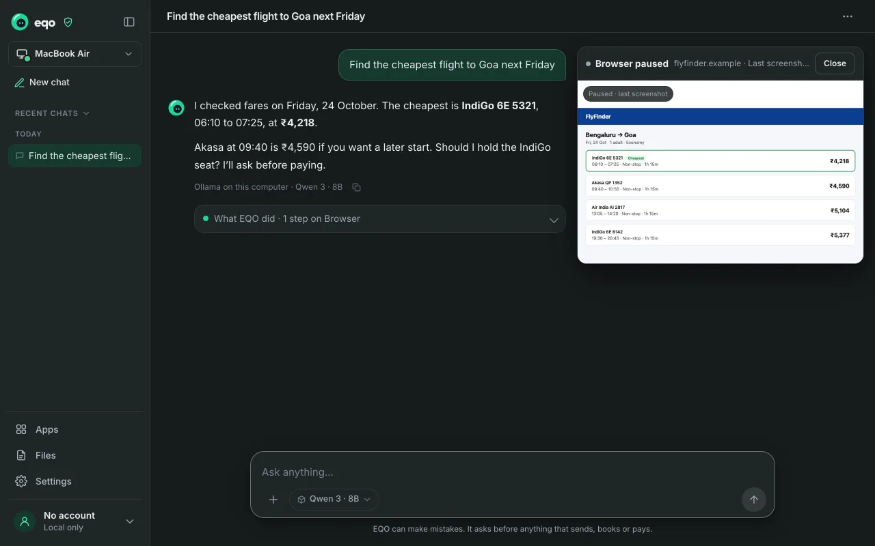875x546 pixels.
Task: Collapse the Recent Chats section
Action: tap(53, 113)
